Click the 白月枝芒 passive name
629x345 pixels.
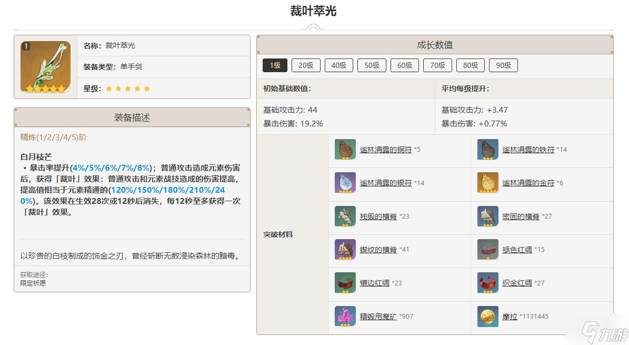[36, 156]
